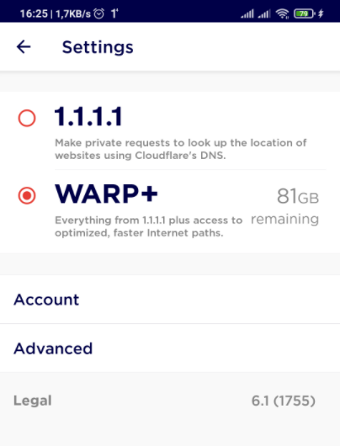Tap the charging bolt icon
This screenshot has height=446, width=340.
(x=321, y=13)
